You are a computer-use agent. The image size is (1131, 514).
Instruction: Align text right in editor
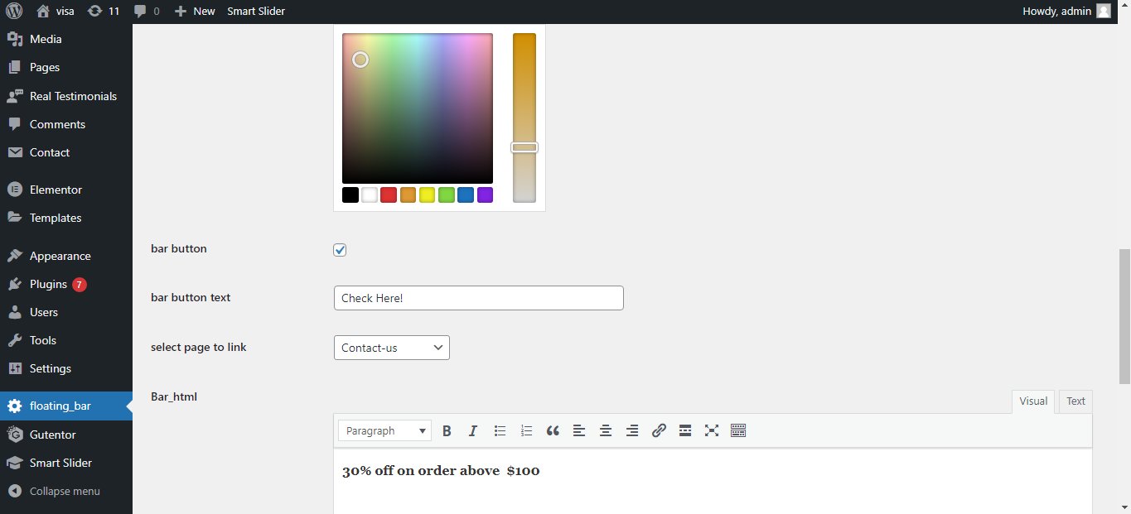tap(632, 430)
